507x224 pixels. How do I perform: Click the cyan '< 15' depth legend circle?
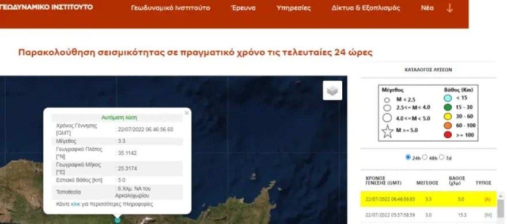[x=448, y=98]
